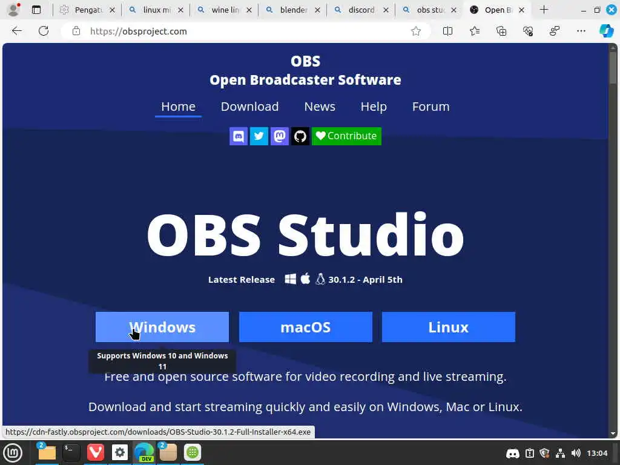The image size is (620, 465).
Task: Open the OBS Twitter icon link
Action: (x=259, y=136)
